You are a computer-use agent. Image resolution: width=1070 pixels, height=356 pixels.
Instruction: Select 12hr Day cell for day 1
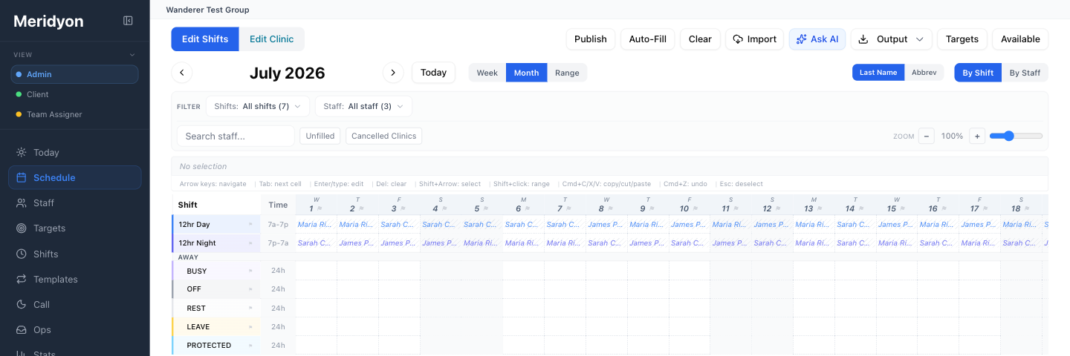tap(317, 224)
